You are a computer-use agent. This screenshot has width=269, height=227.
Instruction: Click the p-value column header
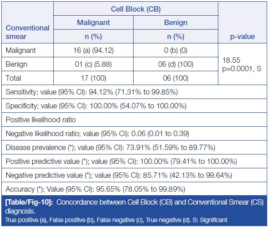[x=243, y=36]
